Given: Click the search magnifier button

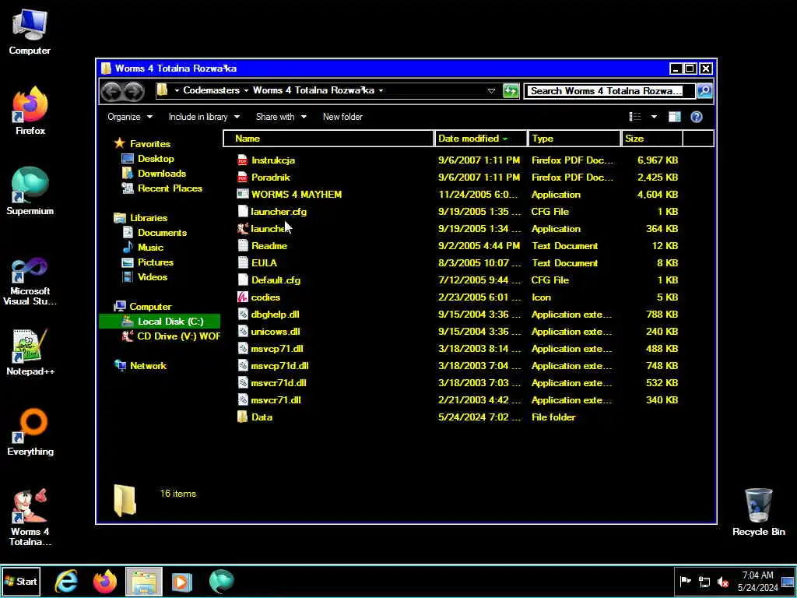Looking at the screenshot, I should (x=704, y=91).
